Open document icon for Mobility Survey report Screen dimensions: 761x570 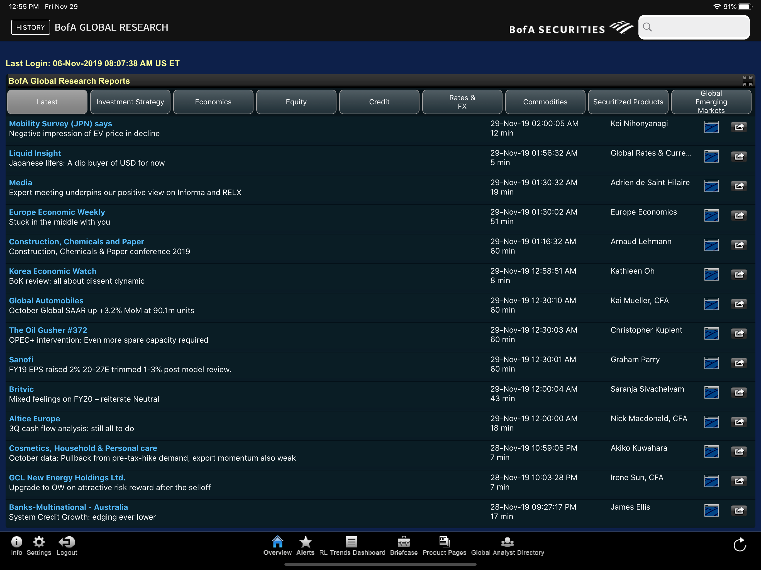[711, 127]
